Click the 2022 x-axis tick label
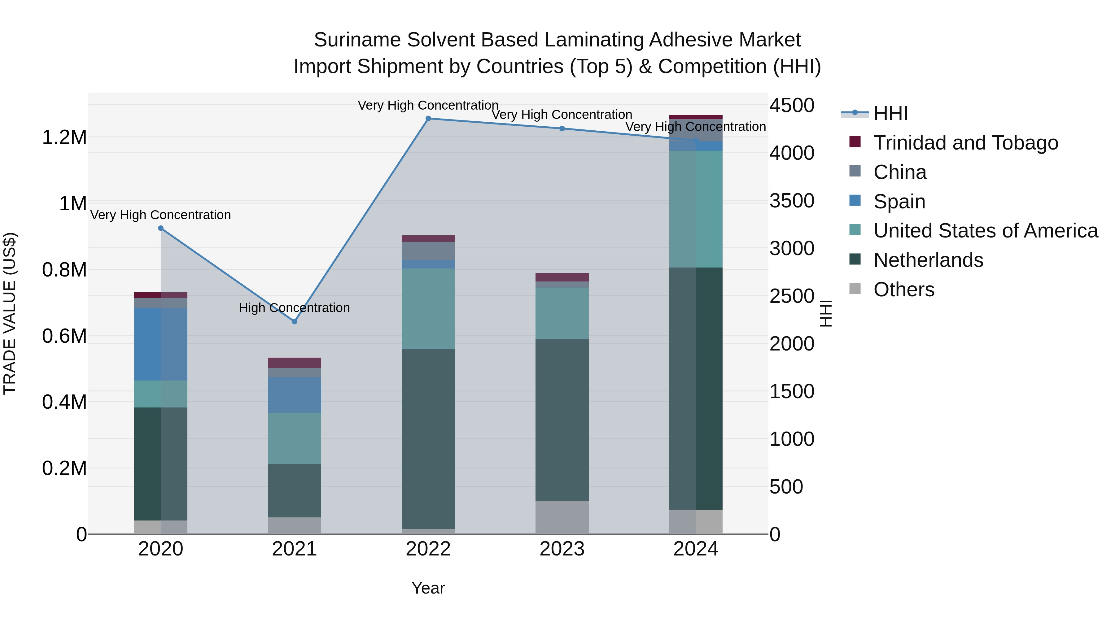1115x627 pixels. tap(428, 549)
